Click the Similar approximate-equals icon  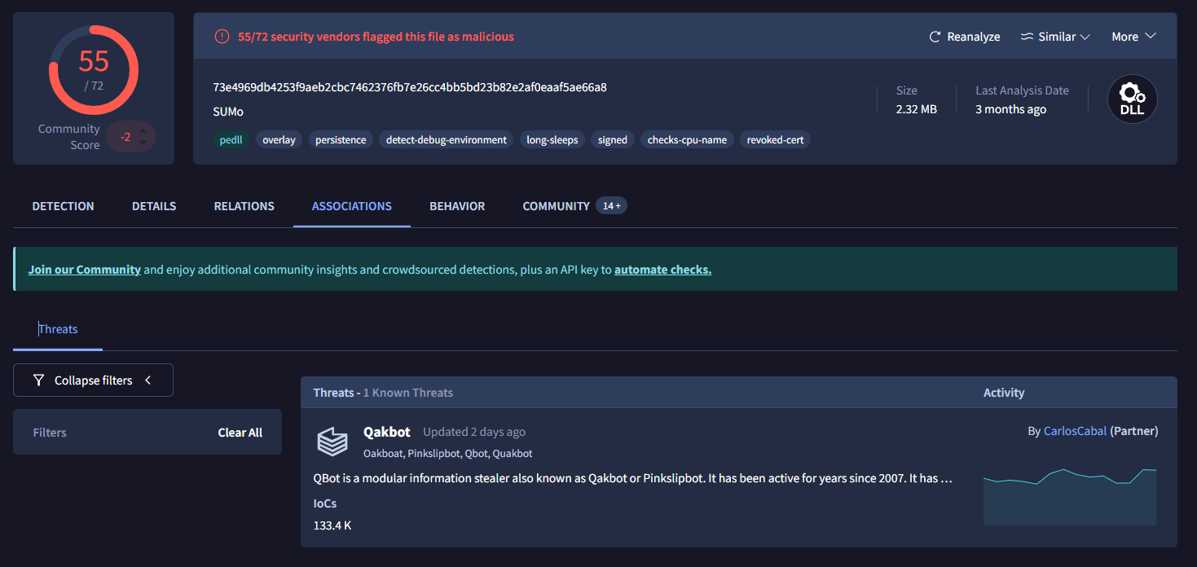[1027, 37]
